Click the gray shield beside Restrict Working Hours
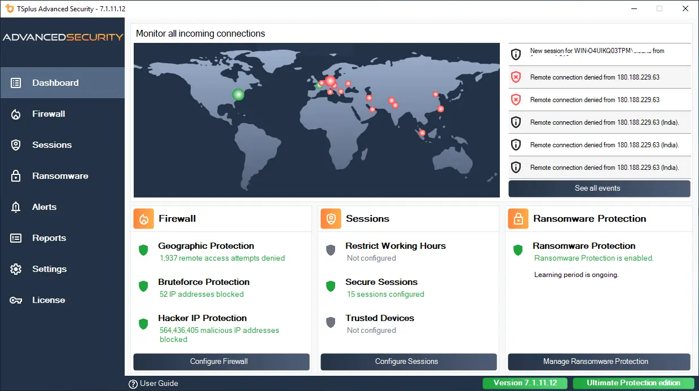This screenshot has width=699, height=391. pyautogui.click(x=331, y=250)
